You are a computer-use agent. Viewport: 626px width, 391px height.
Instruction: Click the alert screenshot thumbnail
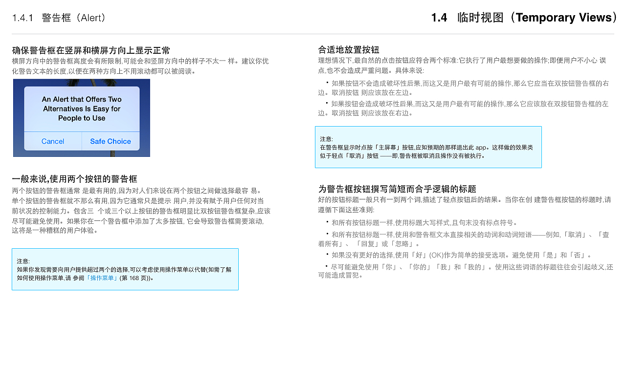click(x=82, y=118)
